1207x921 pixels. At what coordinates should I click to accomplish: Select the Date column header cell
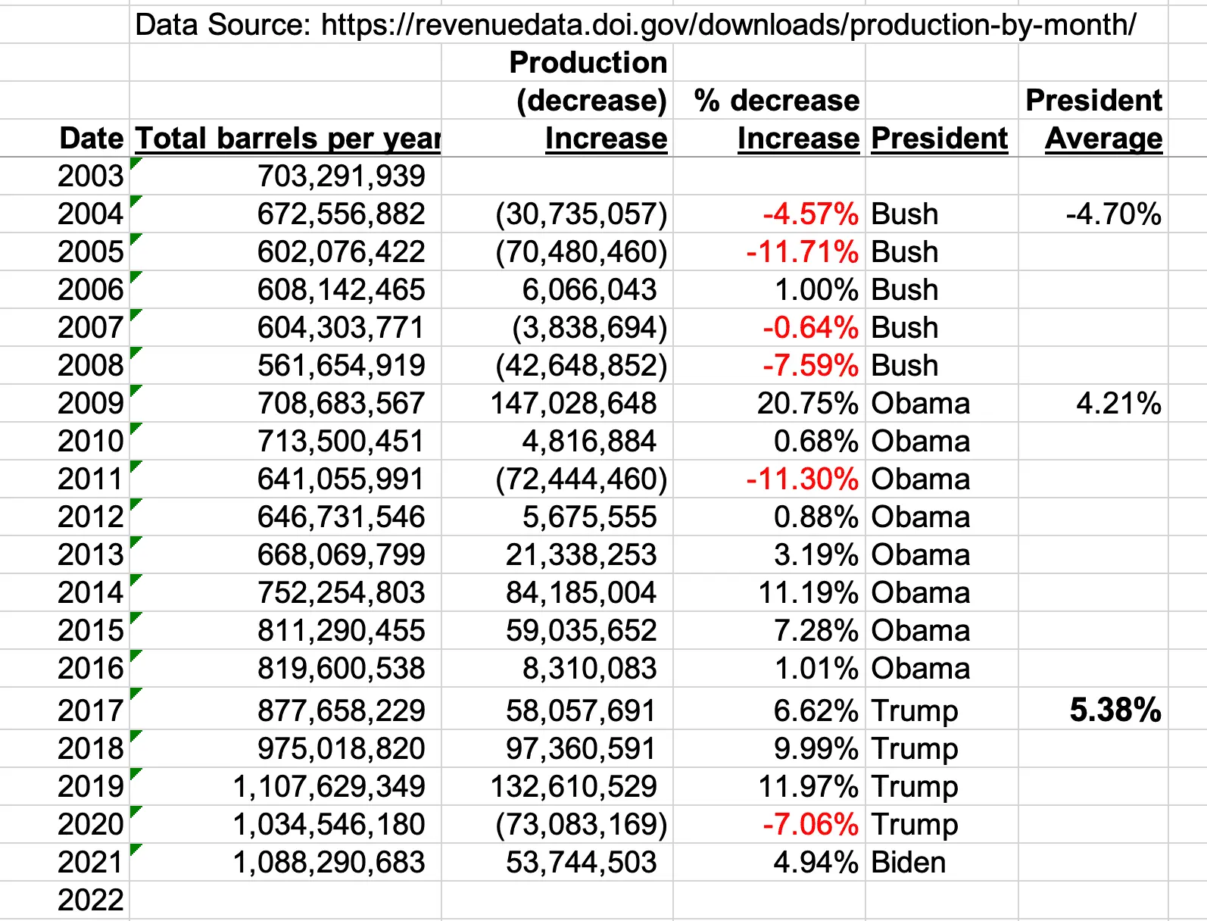[91, 139]
